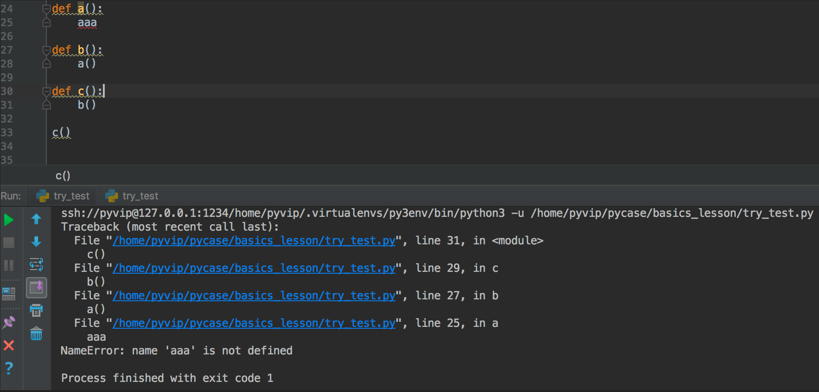
Task: Switch to the first try_test run tab
Action: pyautogui.click(x=63, y=196)
